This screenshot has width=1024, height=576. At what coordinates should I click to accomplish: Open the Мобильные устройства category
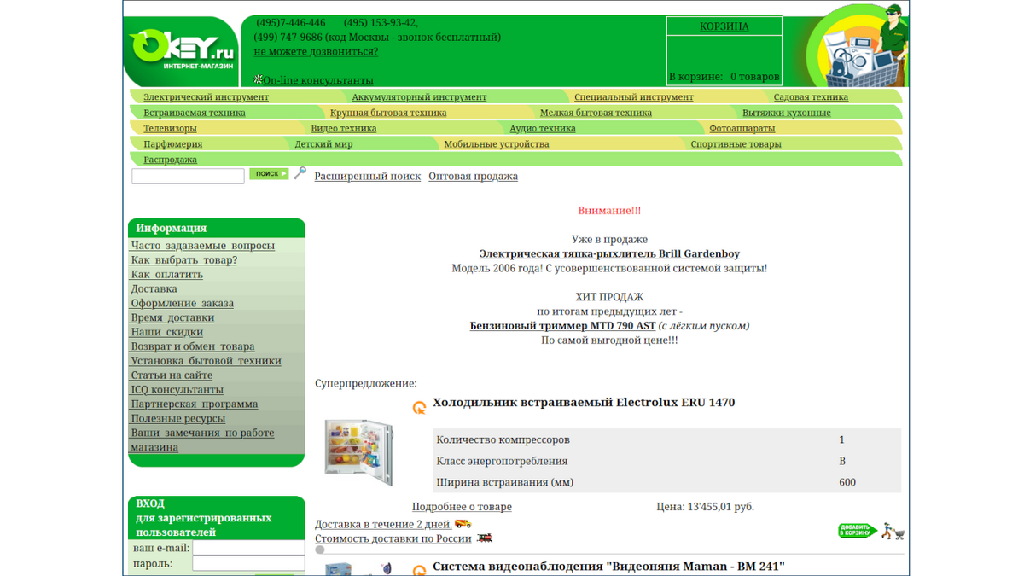coord(497,144)
